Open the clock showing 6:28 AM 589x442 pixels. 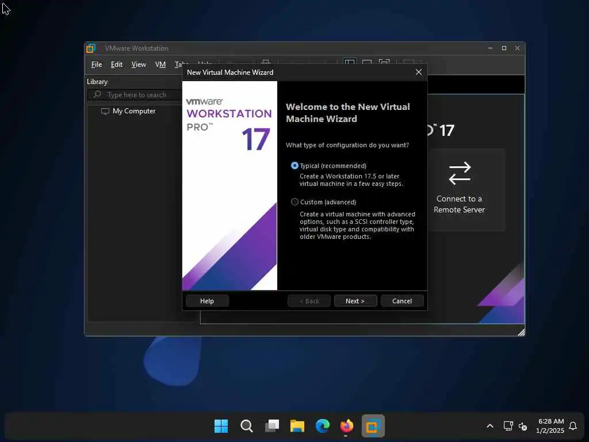pyautogui.click(x=550, y=426)
